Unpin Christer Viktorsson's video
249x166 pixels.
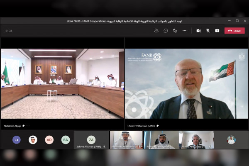tap(158, 126)
